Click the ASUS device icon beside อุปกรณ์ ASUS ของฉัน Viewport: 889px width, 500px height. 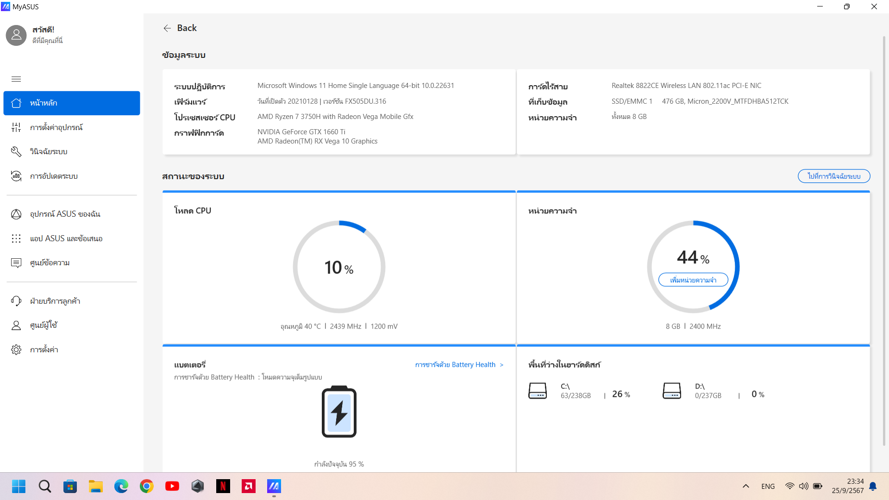pyautogui.click(x=16, y=214)
